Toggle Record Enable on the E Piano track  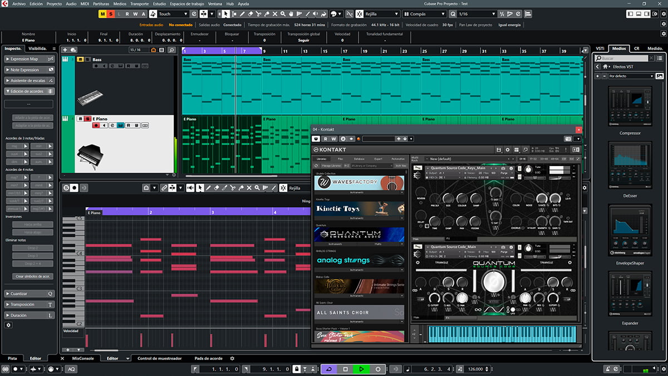[x=96, y=125]
